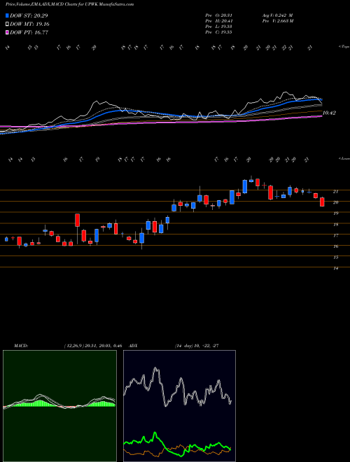Screen dimensions: 350x462
Task: Click the price axis label 21
Action: coord(335,192)
